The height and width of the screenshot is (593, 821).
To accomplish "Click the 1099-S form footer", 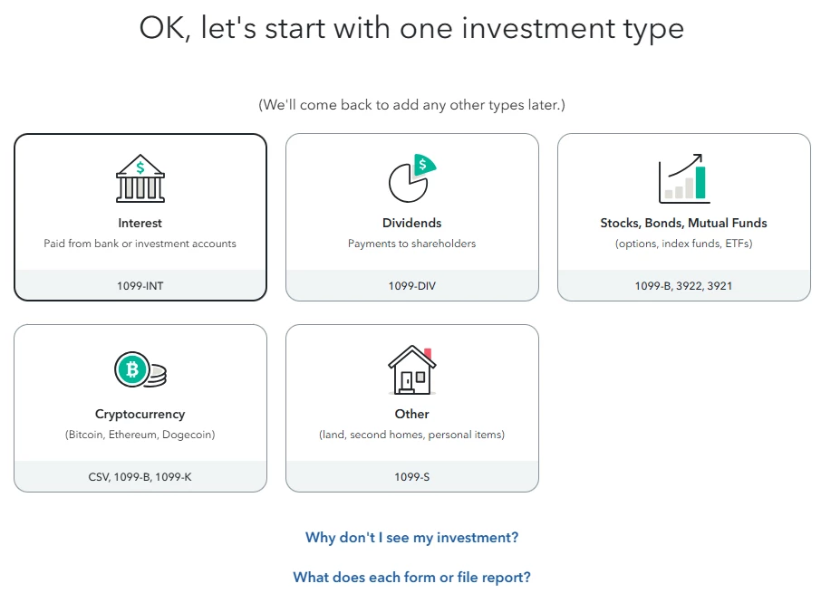I will (412, 476).
